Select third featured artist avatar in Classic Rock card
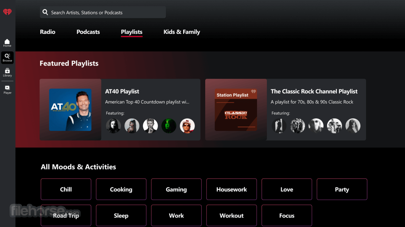 (316, 126)
